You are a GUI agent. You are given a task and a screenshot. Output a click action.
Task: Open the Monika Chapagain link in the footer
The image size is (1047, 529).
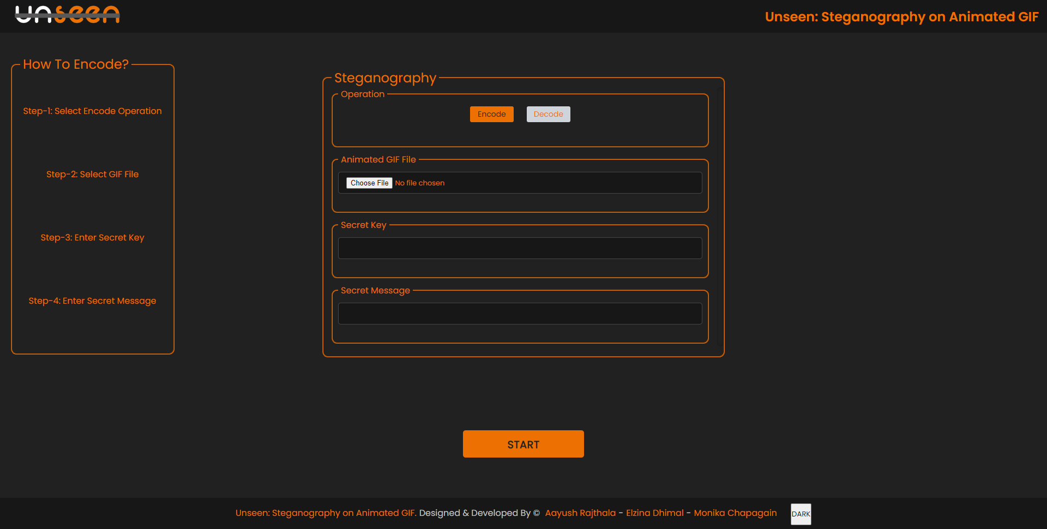(x=735, y=513)
